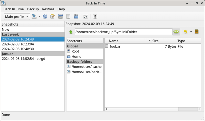Image resolution: width=205 pixels, height=121 pixels.
Task: Click the Take snapshot toolbar icon
Action: click(x=34, y=17)
